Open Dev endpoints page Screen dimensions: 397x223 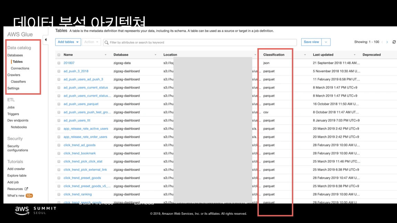[x=18, y=120]
